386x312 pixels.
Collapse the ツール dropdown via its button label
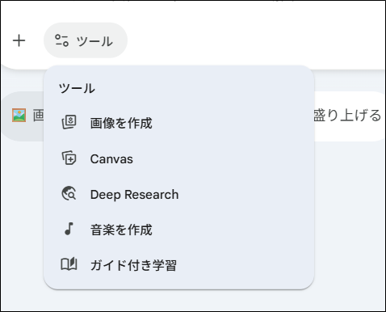[94, 41]
